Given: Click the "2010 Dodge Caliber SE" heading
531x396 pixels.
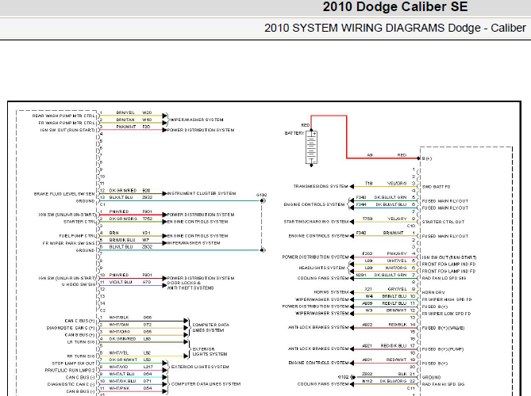Looking at the screenshot, I should pyautogui.click(x=394, y=7).
